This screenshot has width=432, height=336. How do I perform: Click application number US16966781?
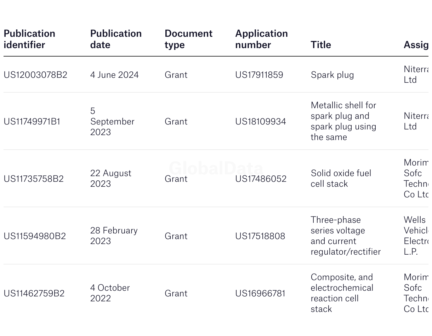(x=260, y=294)
